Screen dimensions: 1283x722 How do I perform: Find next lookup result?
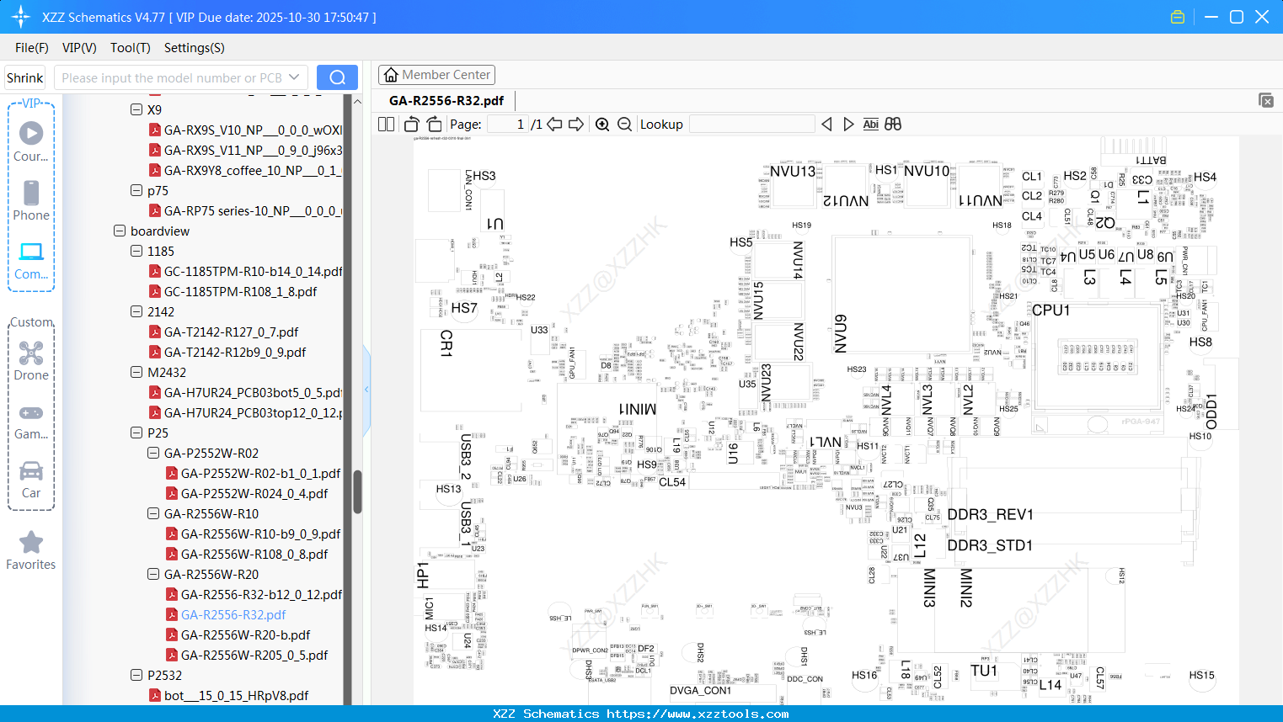pyautogui.click(x=848, y=125)
